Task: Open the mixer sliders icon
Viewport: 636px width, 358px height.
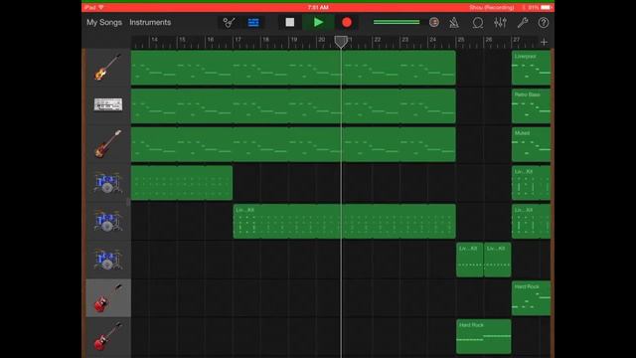Action: 500,23
